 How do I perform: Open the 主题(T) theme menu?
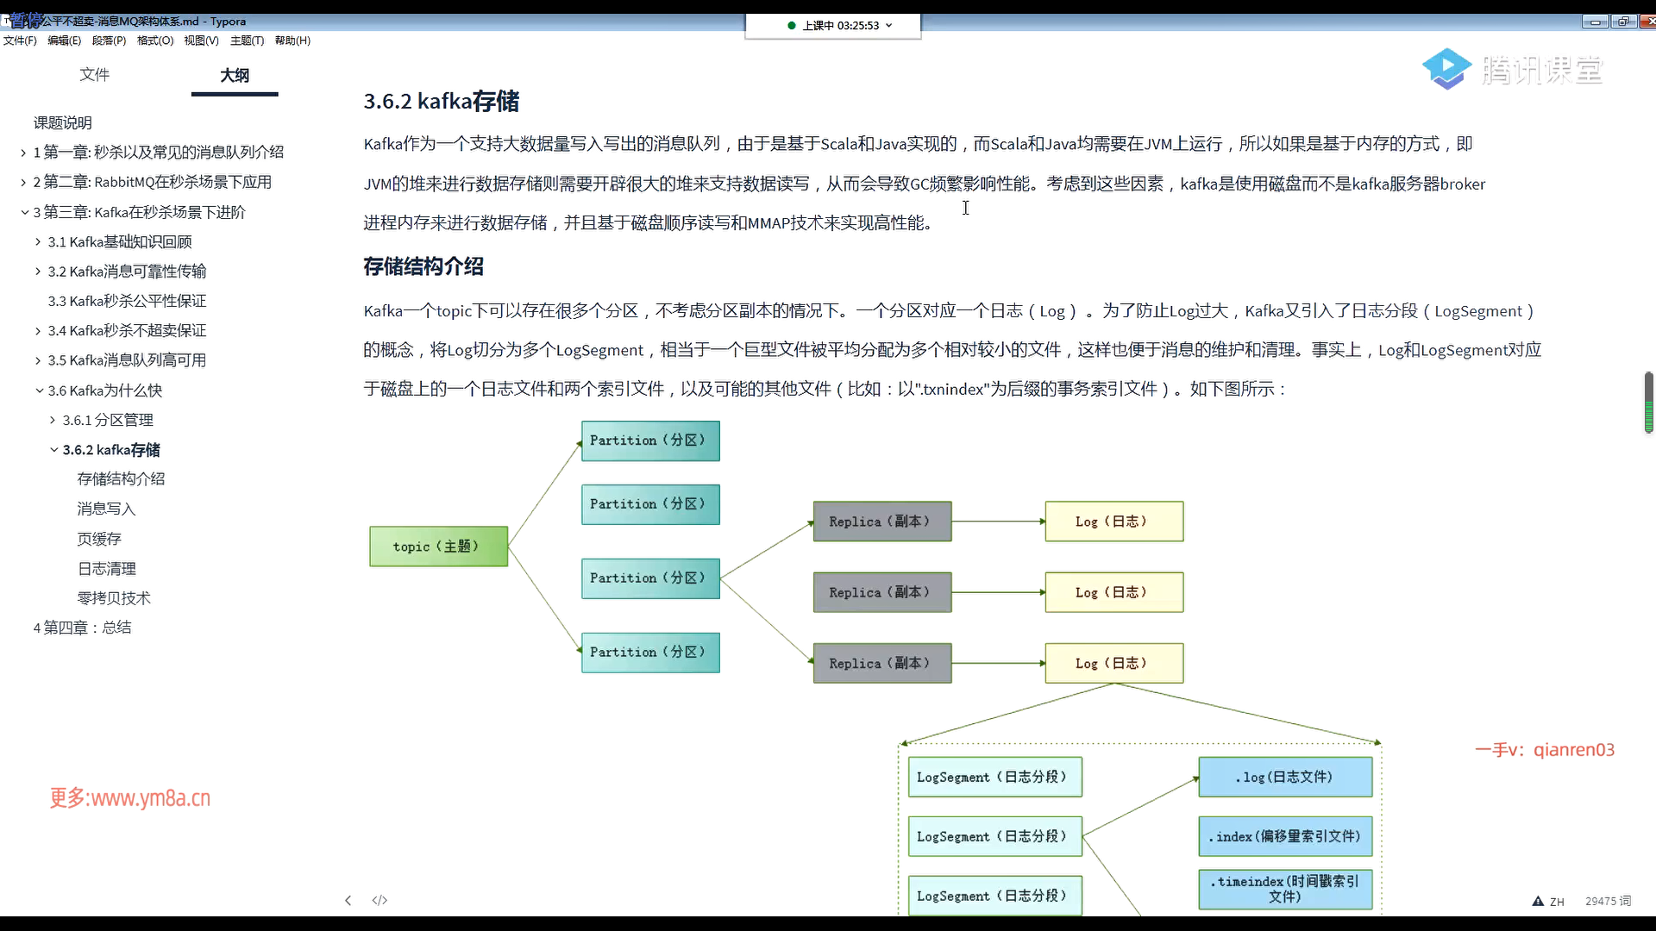click(x=247, y=41)
